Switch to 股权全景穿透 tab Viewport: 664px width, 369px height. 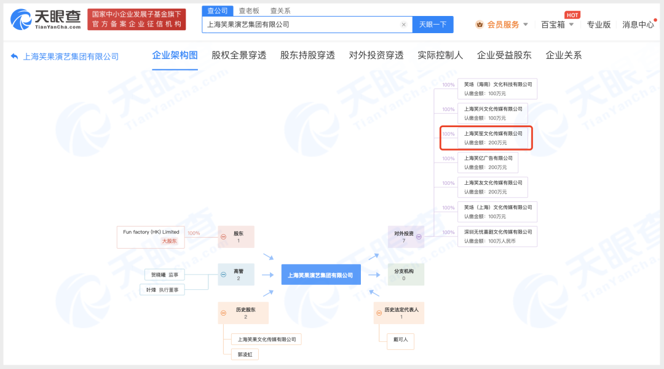239,55
